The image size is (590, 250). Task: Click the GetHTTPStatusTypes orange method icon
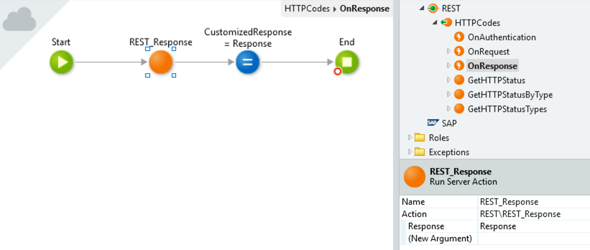point(459,109)
